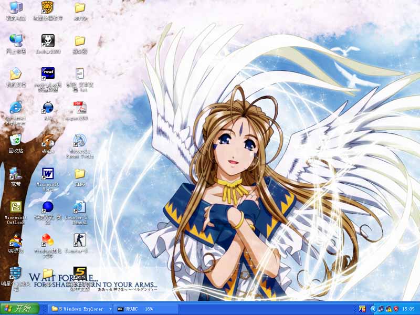The image size is (420, 315).
Task: Expand hidden tray icons arrow
Action: click(373, 309)
